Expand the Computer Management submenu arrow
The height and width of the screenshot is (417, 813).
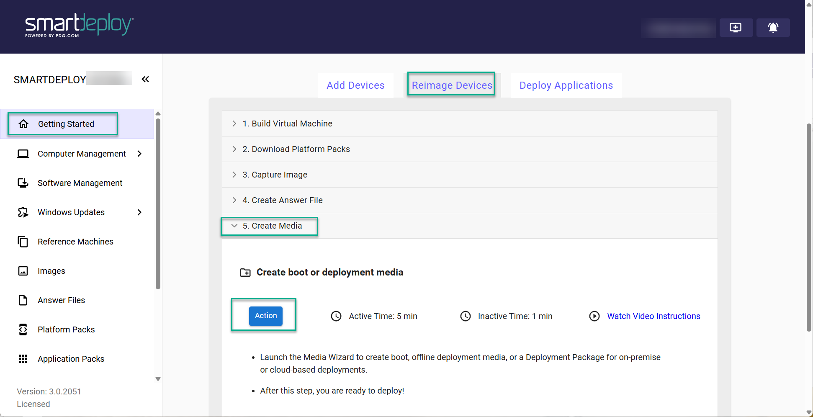(139, 154)
